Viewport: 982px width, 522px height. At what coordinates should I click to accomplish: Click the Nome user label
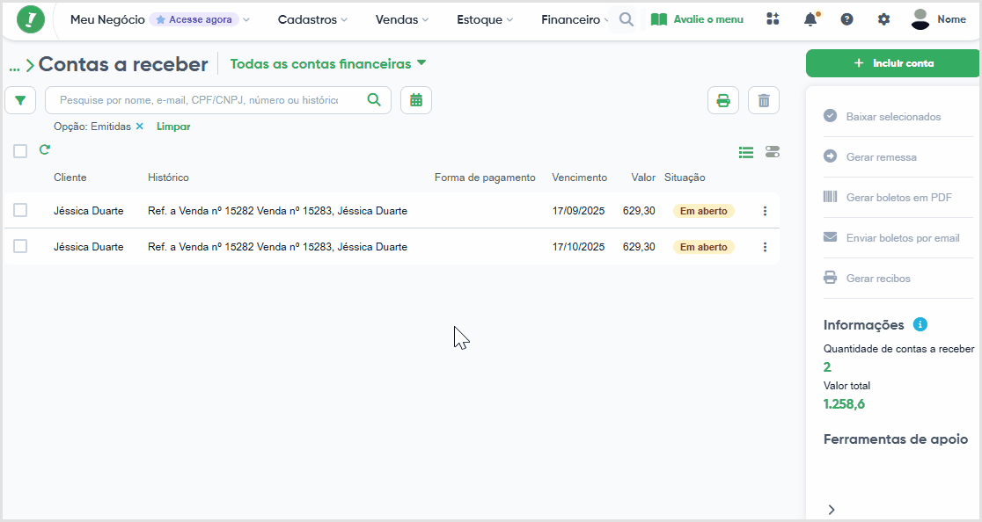[951, 19]
